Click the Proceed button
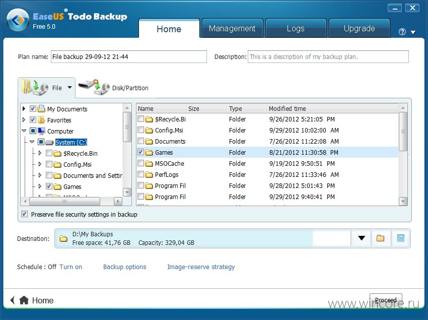 pyautogui.click(x=386, y=300)
